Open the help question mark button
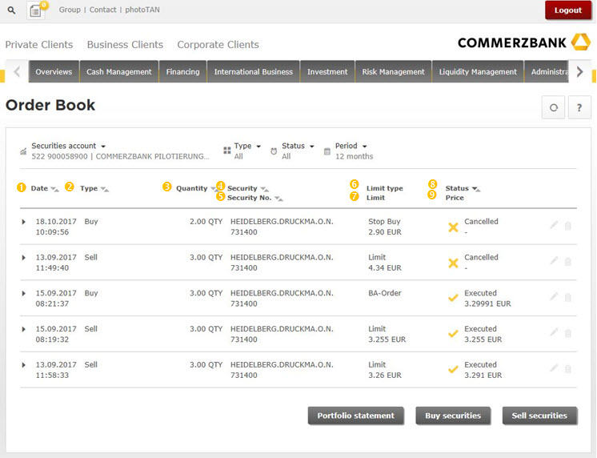This screenshot has width=597, height=458. point(579,108)
